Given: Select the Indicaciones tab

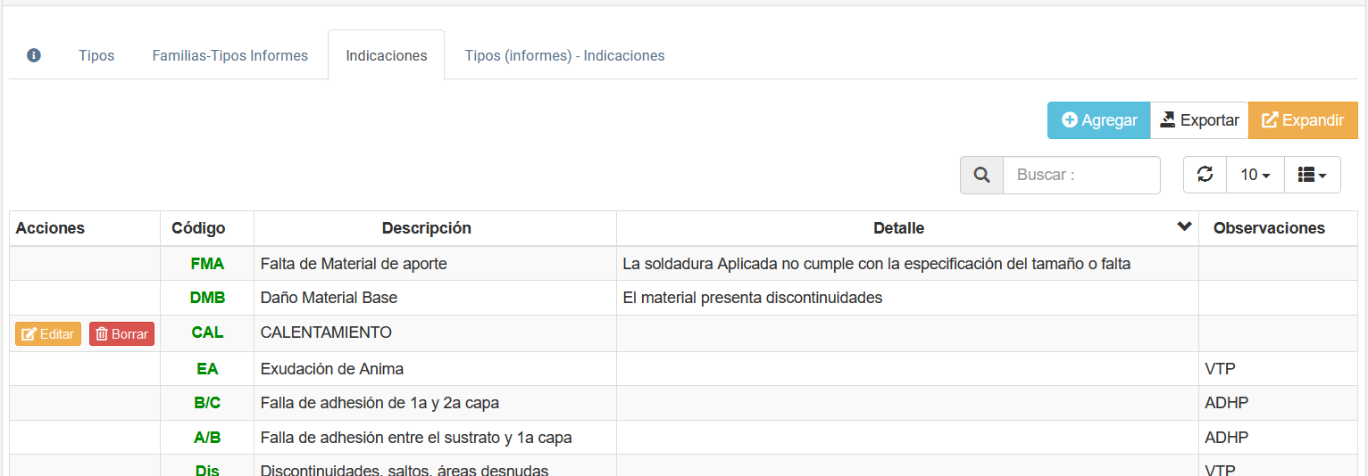Looking at the screenshot, I should [x=386, y=55].
